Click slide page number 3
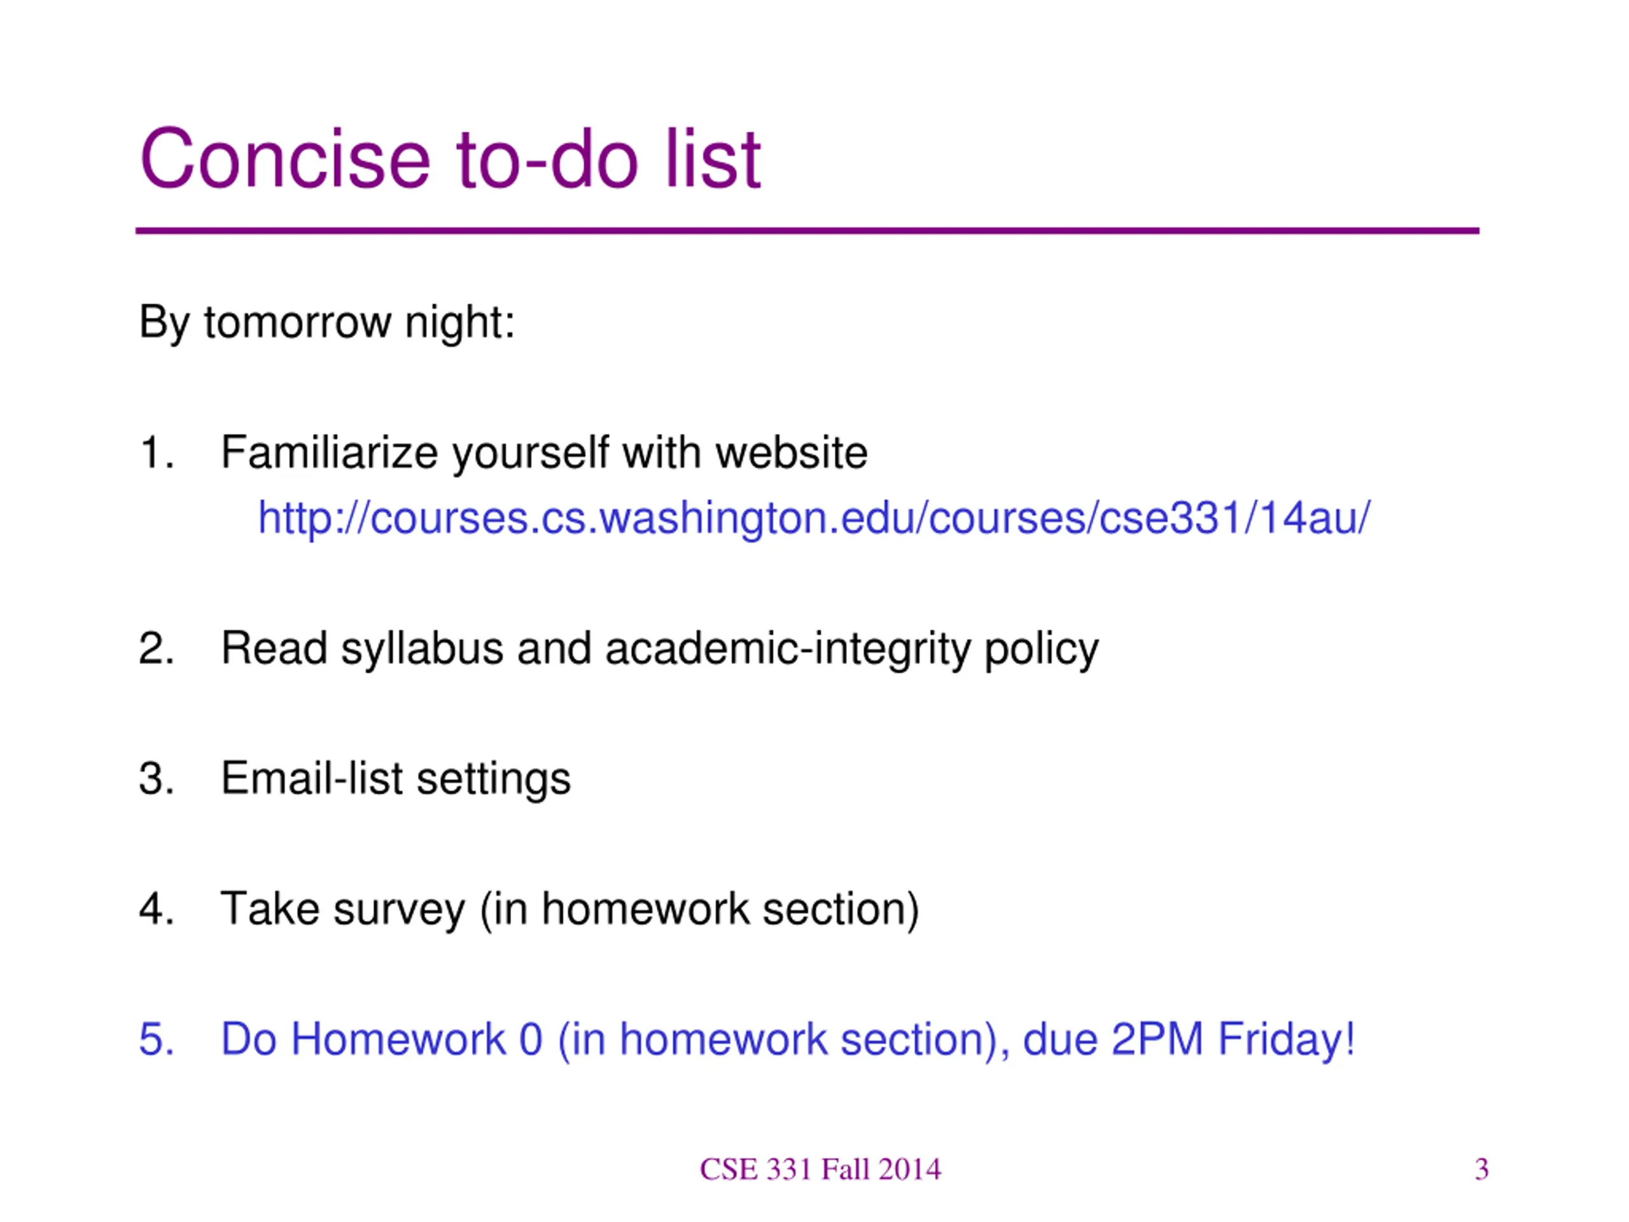The image size is (1629, 1222). (x=1482, y=1170)
